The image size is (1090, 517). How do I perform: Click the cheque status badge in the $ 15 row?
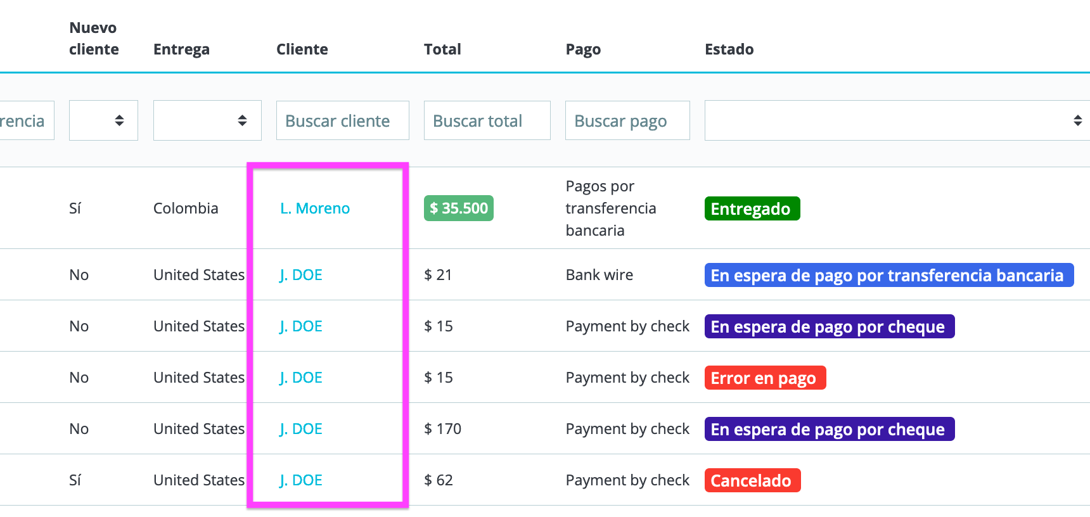click(x=830, y=326)
